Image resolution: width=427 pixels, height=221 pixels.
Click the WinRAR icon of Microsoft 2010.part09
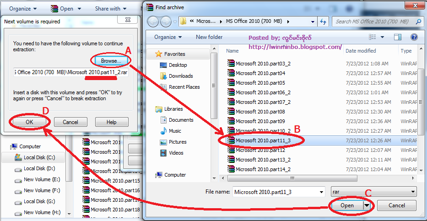(231, 121)
